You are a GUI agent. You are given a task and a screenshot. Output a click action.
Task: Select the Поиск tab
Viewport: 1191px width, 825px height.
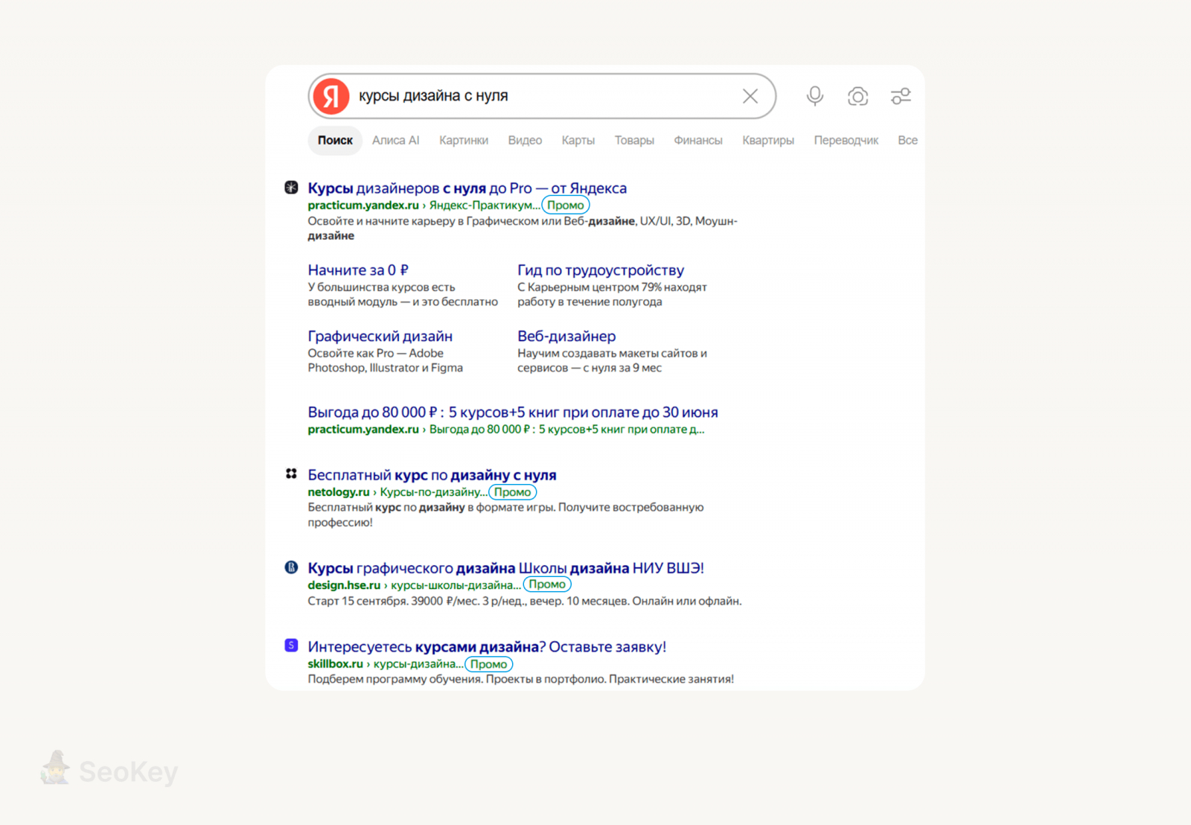(335, 140)
